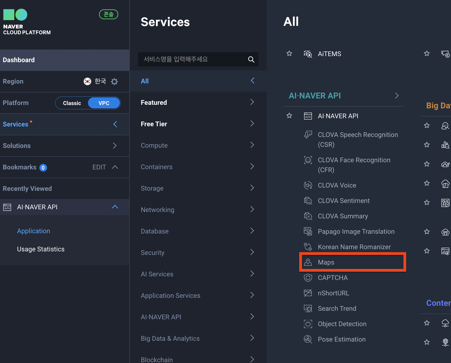Click the AI·NAVER API sidebar icon
The image size is (451, 363).
[x=7, y=207]
